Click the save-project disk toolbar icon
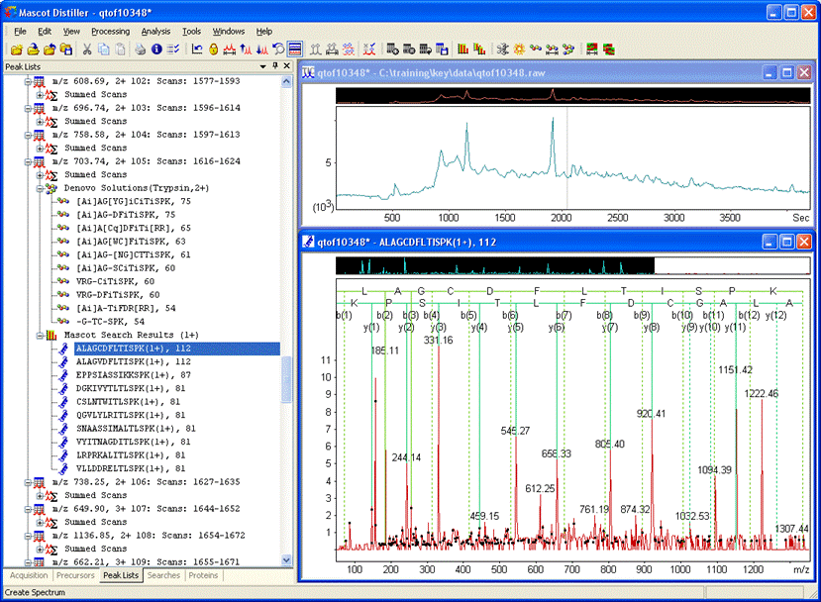The height and width of the screenshot is (602, 821). coord(66,50)
